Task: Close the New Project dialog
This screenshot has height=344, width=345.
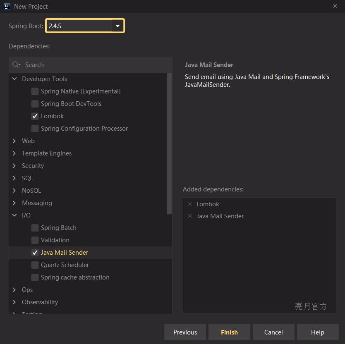Action: pos(335,6)
